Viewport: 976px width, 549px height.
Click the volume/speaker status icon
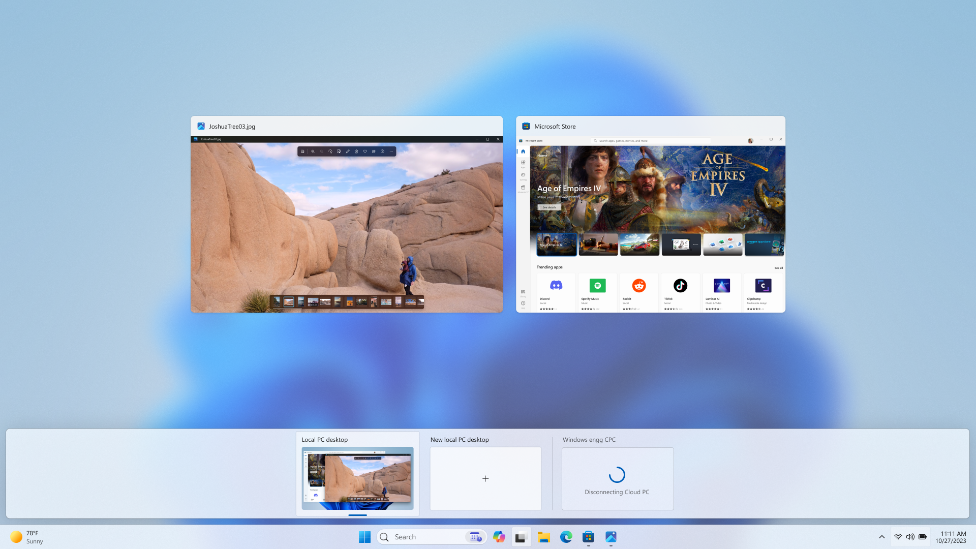(910, 537)
